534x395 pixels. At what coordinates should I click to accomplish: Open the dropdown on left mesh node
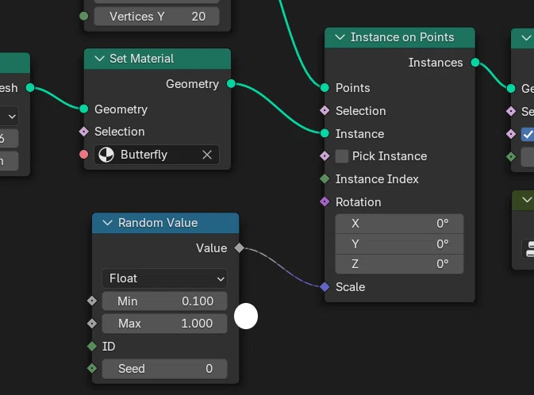pos(10,117)
